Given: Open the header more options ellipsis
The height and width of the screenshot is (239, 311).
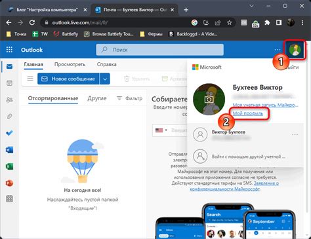Looking at the screenshot, I should coord(278,50).
